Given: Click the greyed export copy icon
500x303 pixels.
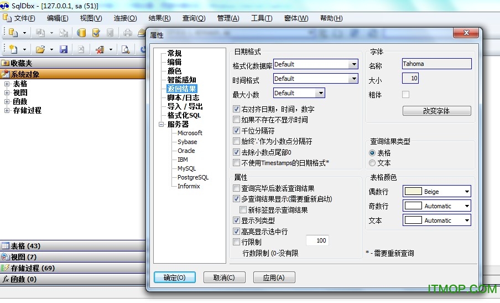Looking at the screenshot, I should [x=64, y=32].
